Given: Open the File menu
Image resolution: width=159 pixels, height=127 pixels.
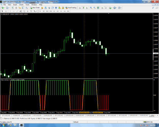Looking at the screenshot, I should click(5, 5).
